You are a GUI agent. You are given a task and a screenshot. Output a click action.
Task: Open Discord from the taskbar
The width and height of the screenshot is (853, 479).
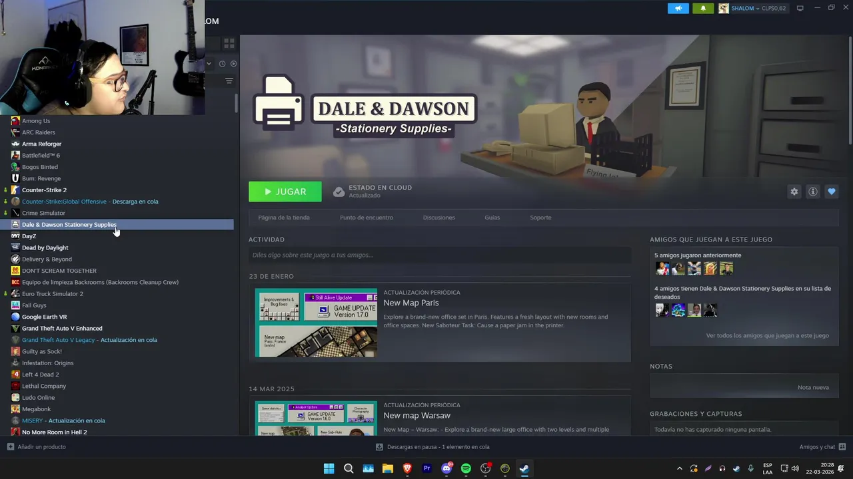pos(446,468)
